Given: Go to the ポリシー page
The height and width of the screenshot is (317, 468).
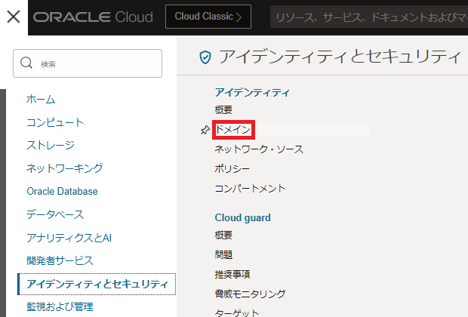Looking at the screenshot, I should [232, 169].
